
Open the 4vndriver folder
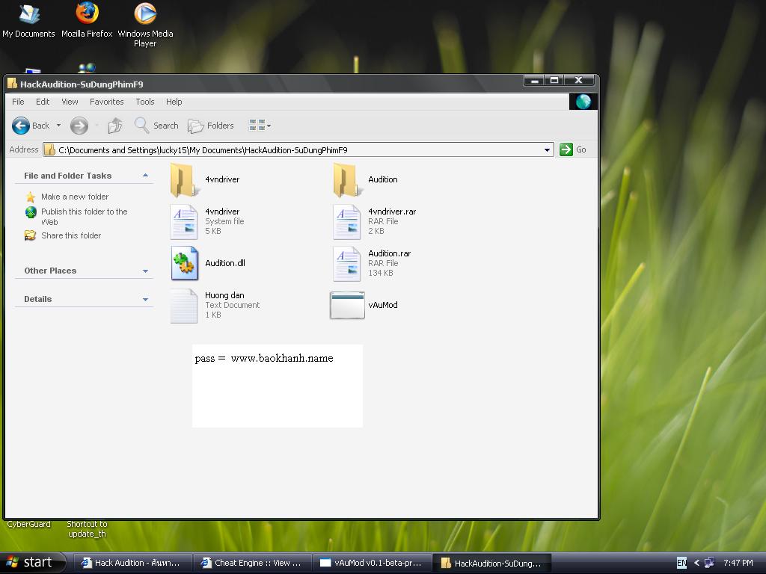point(184,179)
